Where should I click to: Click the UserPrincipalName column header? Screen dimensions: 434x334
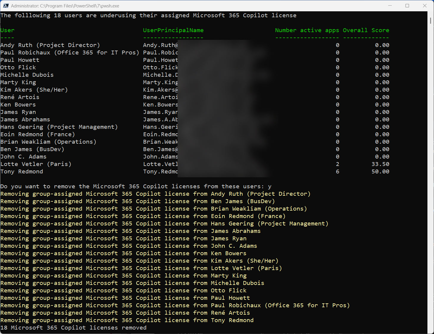click(173, 30)
